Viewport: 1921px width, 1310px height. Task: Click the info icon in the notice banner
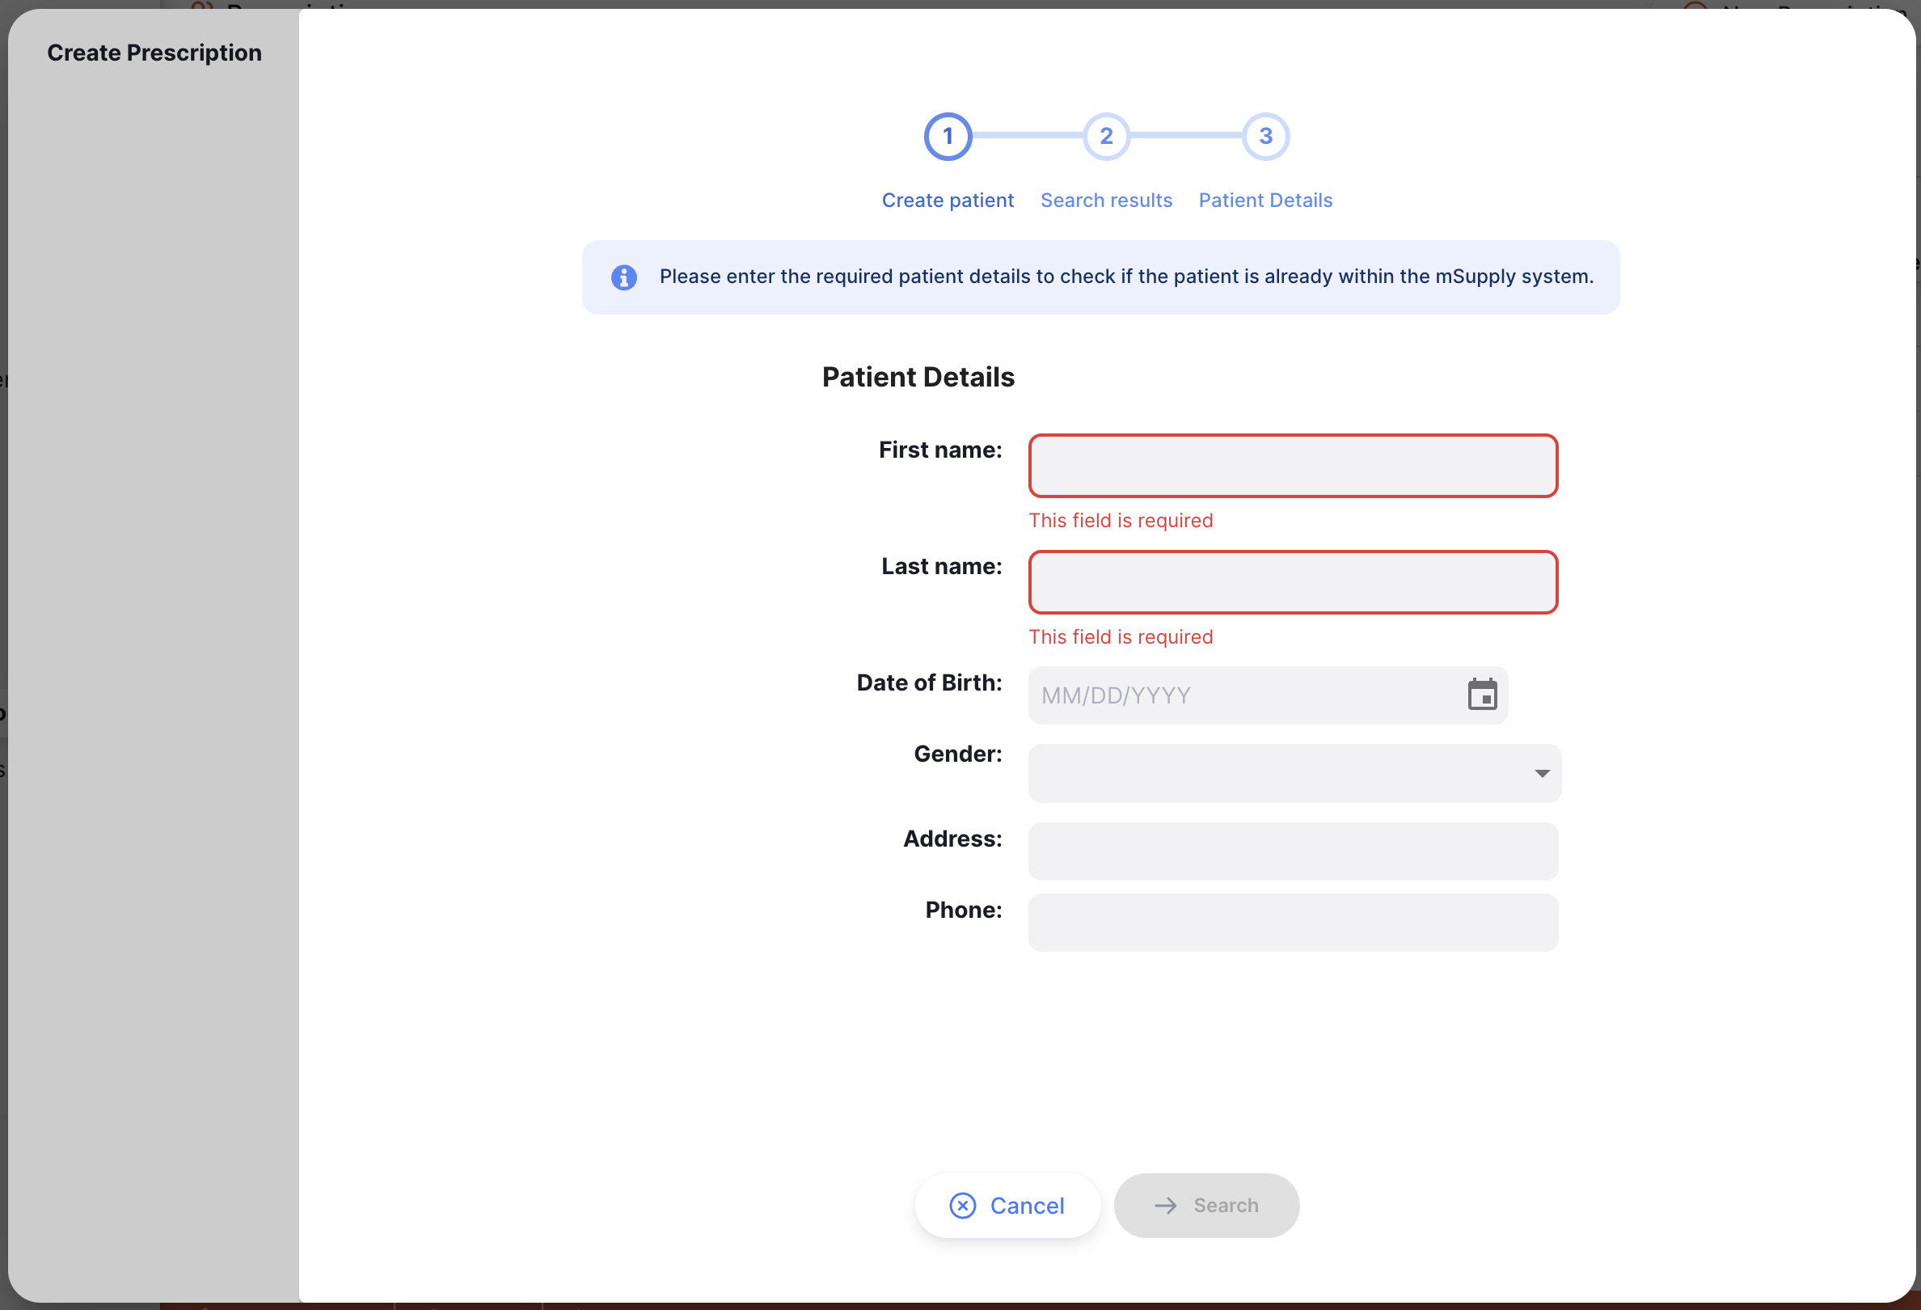624,277
